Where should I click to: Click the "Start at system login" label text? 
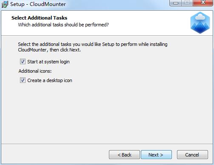[49, 62]
